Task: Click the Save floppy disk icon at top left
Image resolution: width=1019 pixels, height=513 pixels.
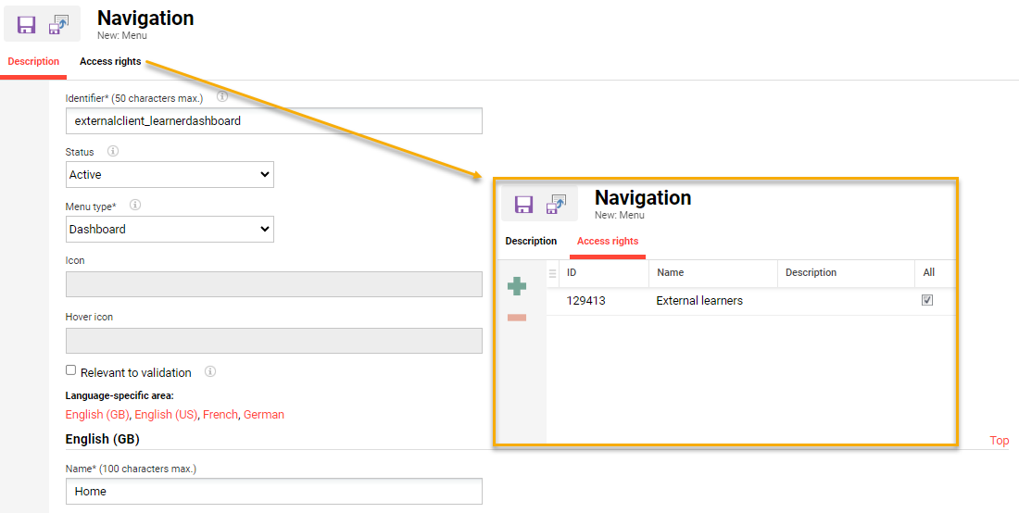Action: 26,25
